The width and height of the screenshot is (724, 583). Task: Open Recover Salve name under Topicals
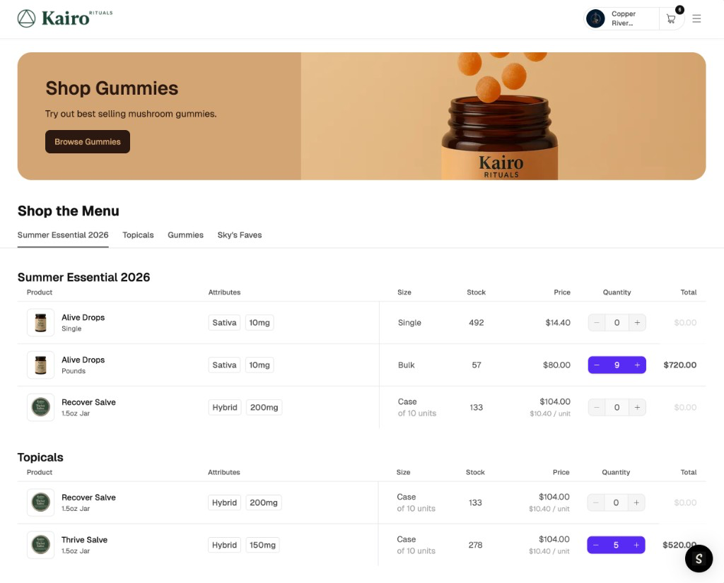click(88, 497)
